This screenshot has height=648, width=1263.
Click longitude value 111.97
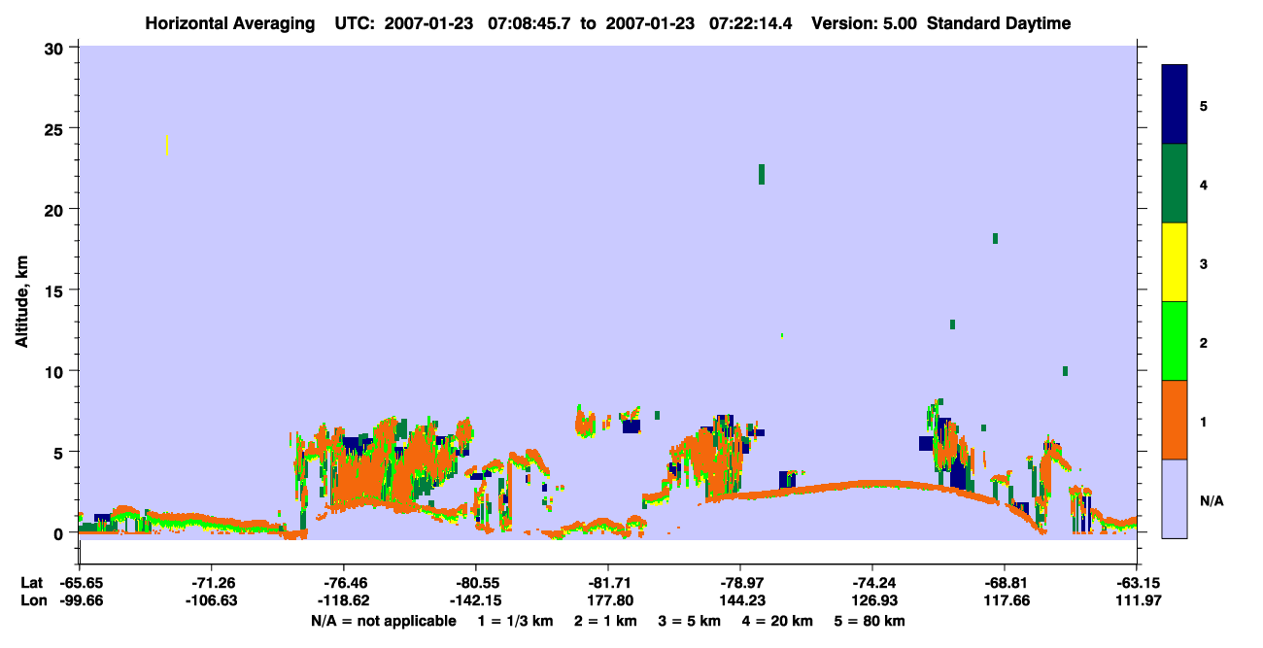click(x=1137, y=601)
